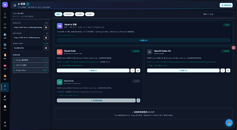Viewport: 237px width, 130px height.
Task: Copy the Bridge API URL
Action: click(x=46, y=28)
